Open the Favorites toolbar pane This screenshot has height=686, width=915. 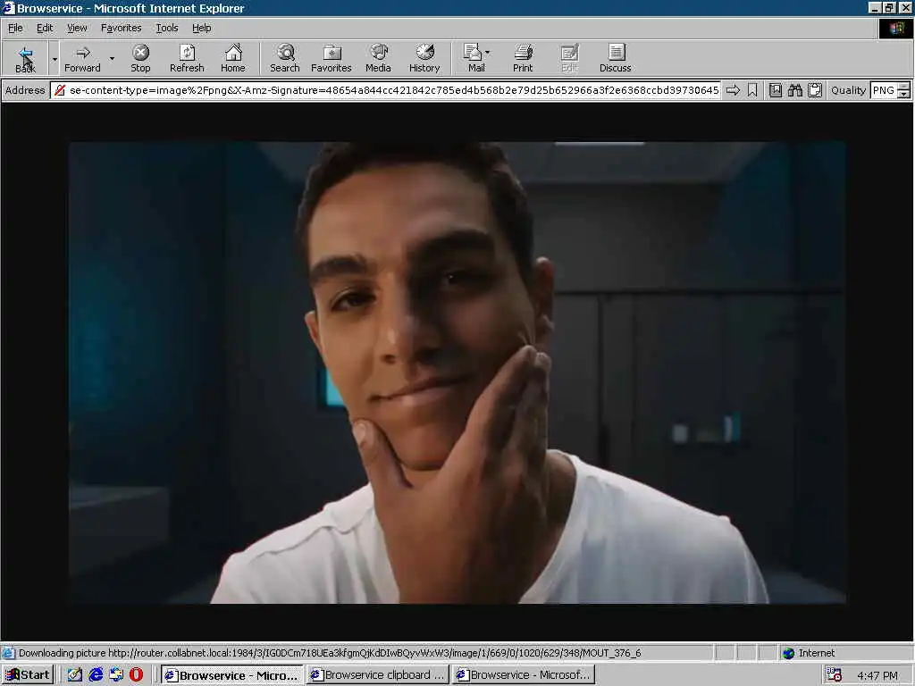331,58
